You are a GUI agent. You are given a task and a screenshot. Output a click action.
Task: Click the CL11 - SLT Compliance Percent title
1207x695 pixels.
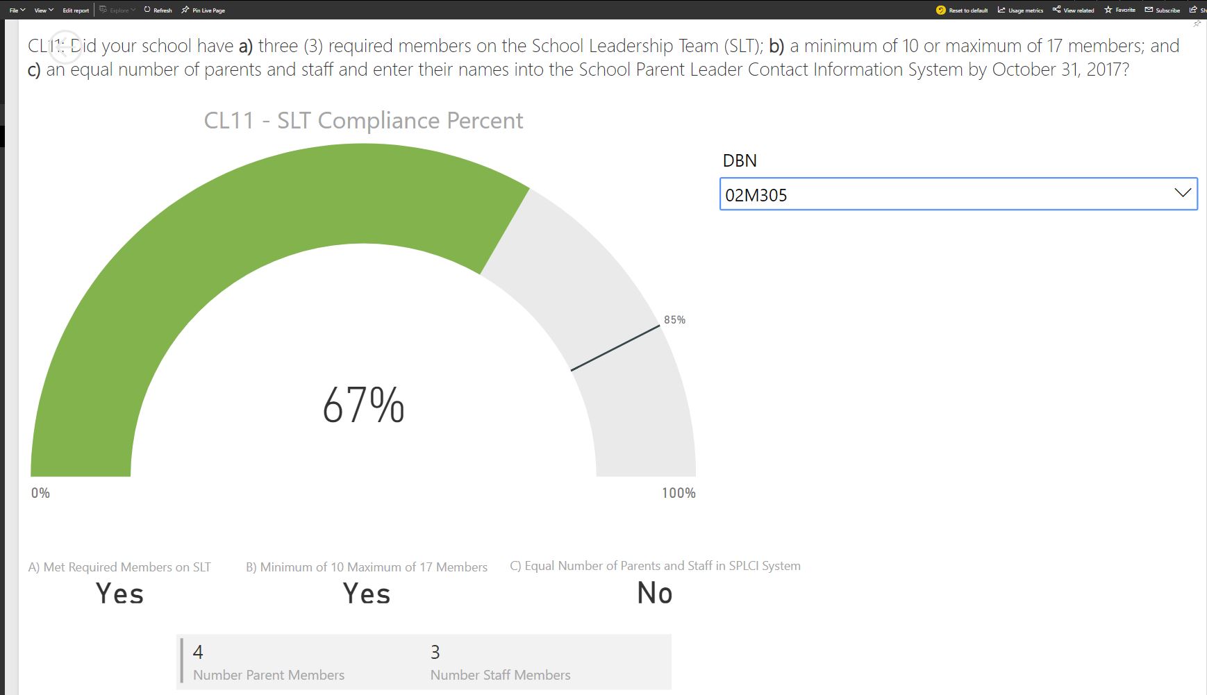(363, 120)
